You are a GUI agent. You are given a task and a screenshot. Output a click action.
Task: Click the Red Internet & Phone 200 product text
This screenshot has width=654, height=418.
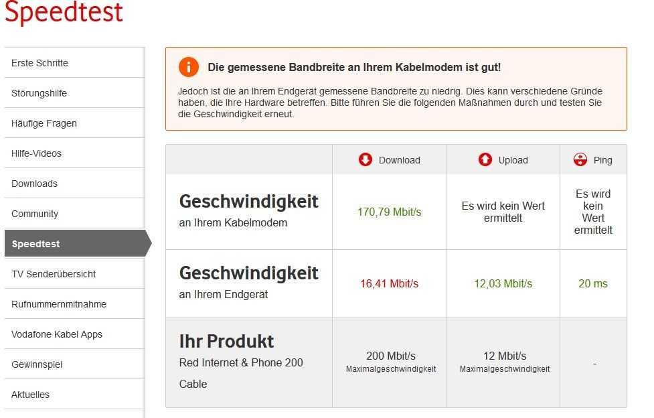(x=241, y=362)
